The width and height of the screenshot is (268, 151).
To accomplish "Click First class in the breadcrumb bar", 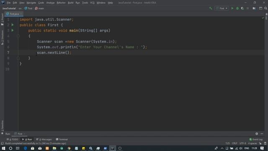I will pos(28,8).
